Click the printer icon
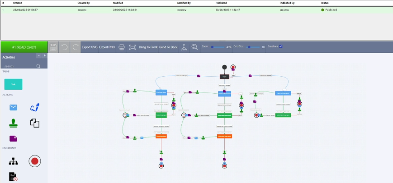Viewport: 393px width, 183px height. coord(122,47)
